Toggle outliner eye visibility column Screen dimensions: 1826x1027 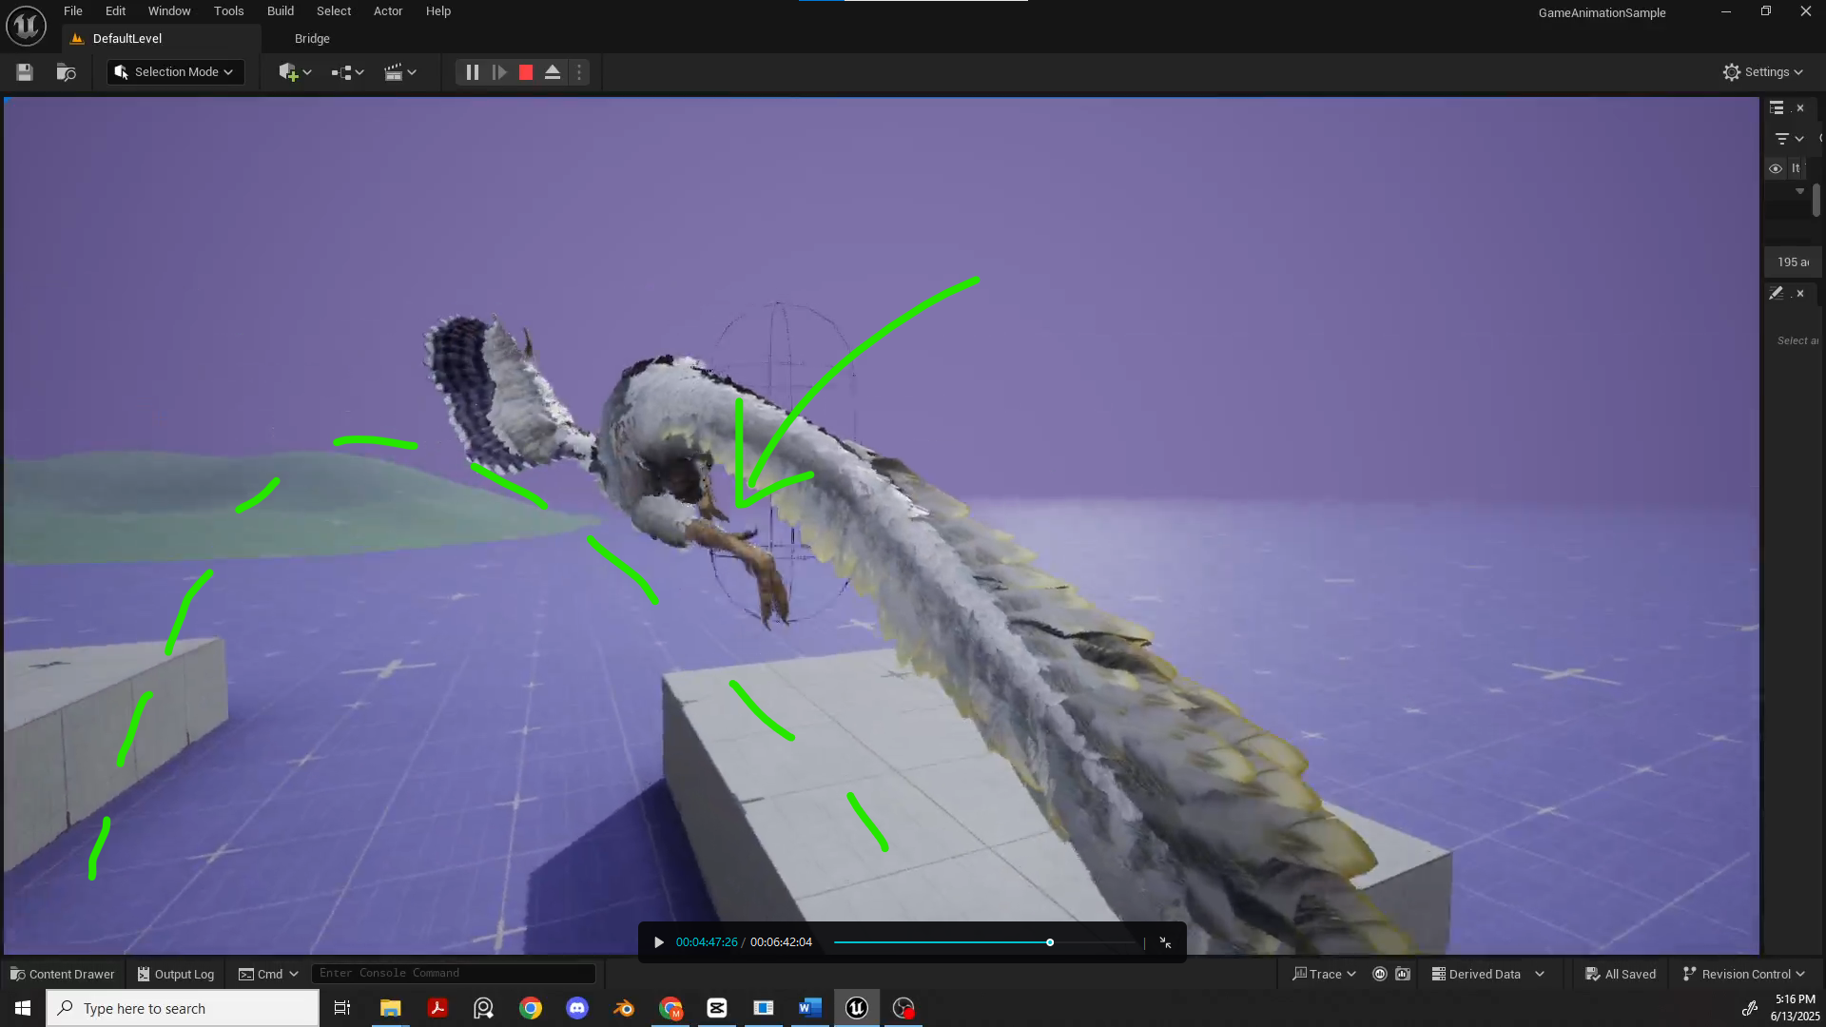pos(1776,168)
